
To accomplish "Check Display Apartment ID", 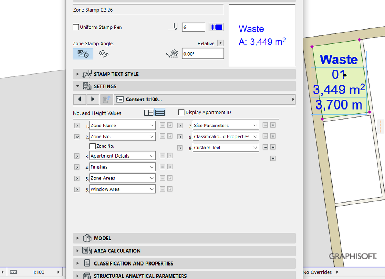I will (x=181, y=112).
